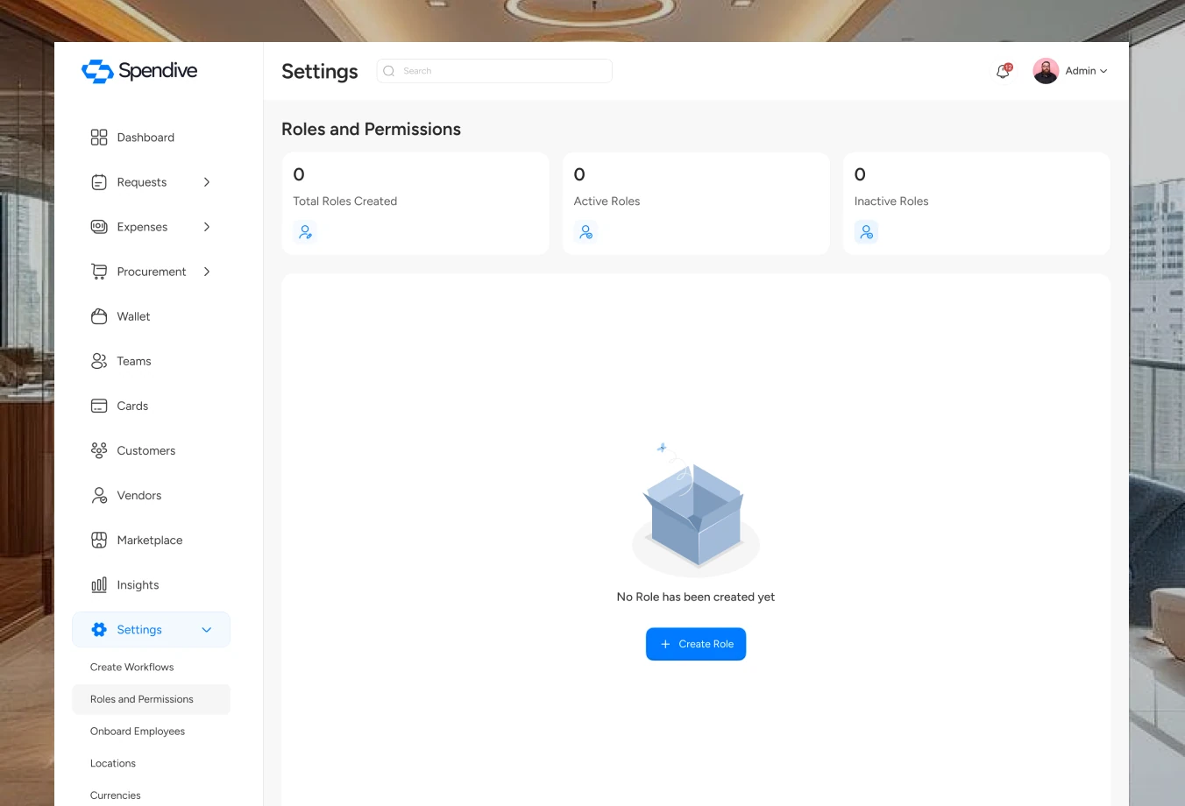Open Customers label in sidebar
The image size is (1185, 806).
click(146, 451)
